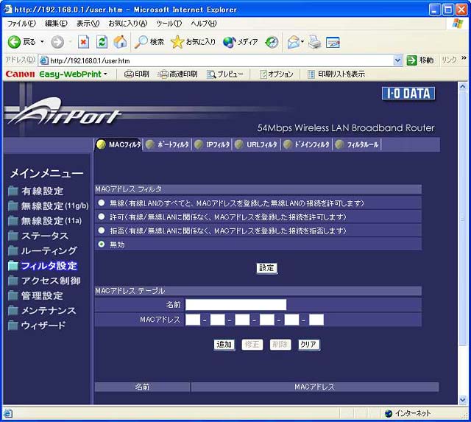The width and height of the screenshot is (471, 422).
Task: Click the クリア (clear) button
Action: click(309, 345)
